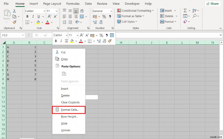This screenshot has width=224, height=139.
Task: Open the Page Layout tab
Action: coord(52,4)
